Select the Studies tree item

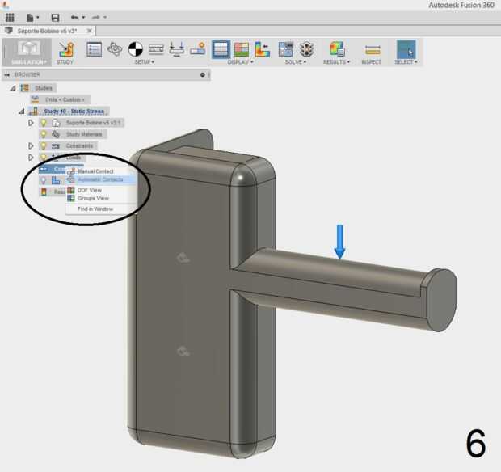[x=44, y=88]
